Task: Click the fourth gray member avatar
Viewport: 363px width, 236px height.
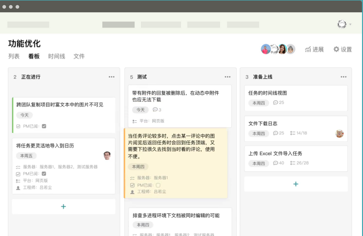Action: click(x=291, y=49)
